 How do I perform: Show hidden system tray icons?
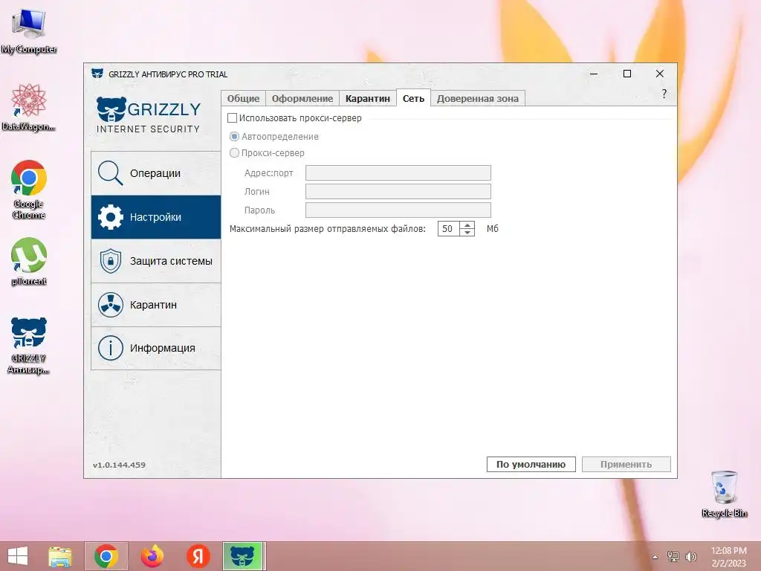click(655, 557)
